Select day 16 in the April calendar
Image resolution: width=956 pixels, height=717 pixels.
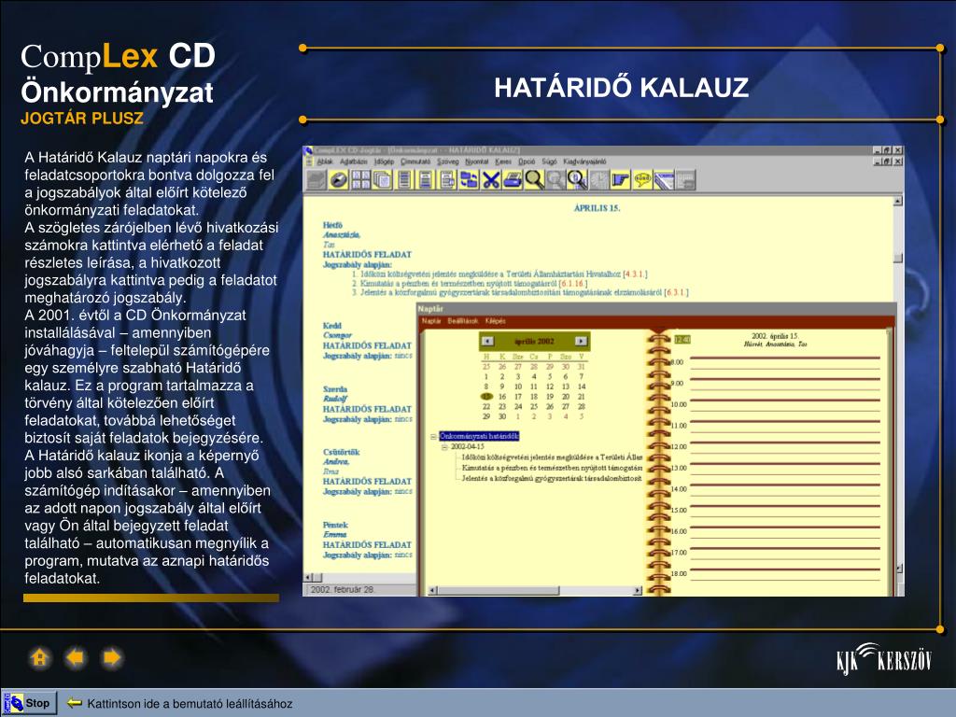502,396
